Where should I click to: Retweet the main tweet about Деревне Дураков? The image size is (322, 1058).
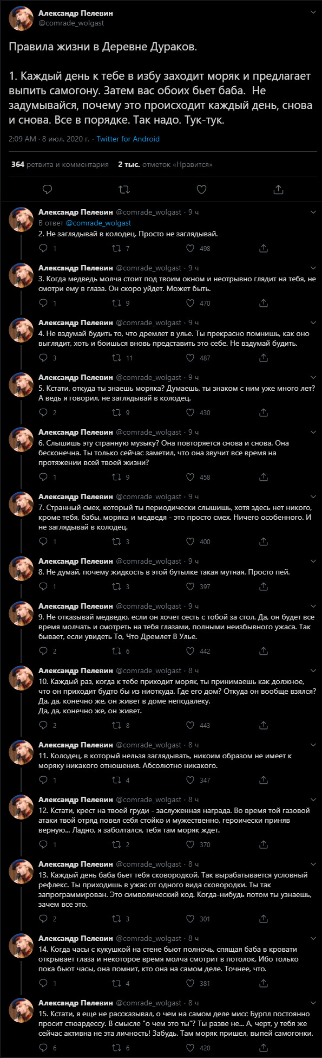pyautogui.click(x=124, y=189)
